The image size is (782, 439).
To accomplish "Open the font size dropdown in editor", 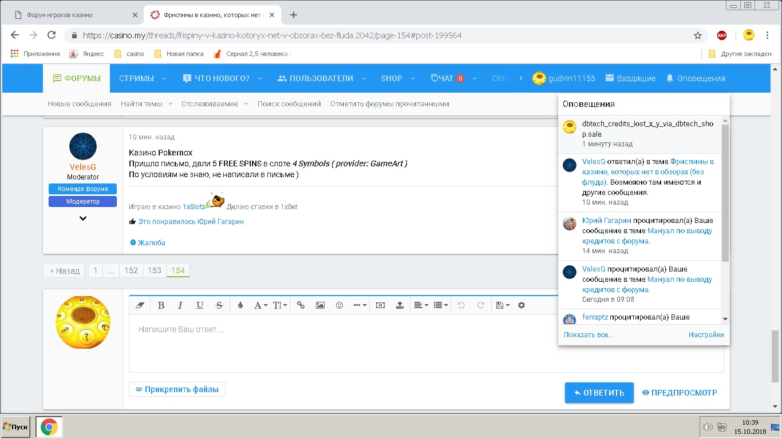I will 280,305.
